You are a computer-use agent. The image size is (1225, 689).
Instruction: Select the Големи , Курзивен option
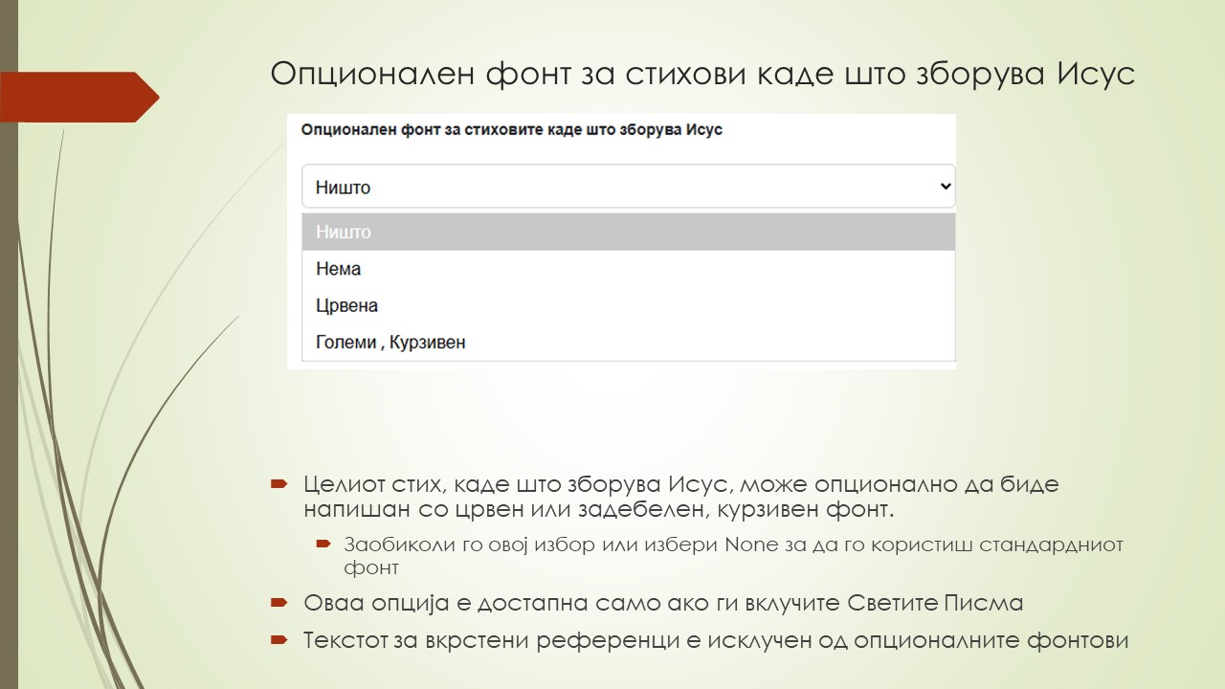628,342
